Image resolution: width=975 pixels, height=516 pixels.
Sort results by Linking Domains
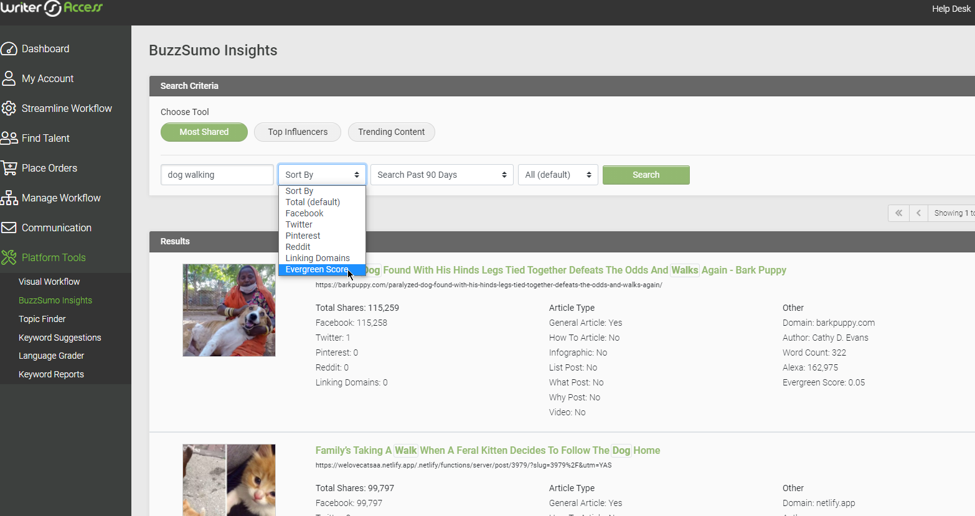pos(322,258)
